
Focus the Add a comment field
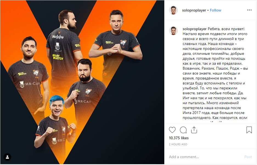coord(205,157)
